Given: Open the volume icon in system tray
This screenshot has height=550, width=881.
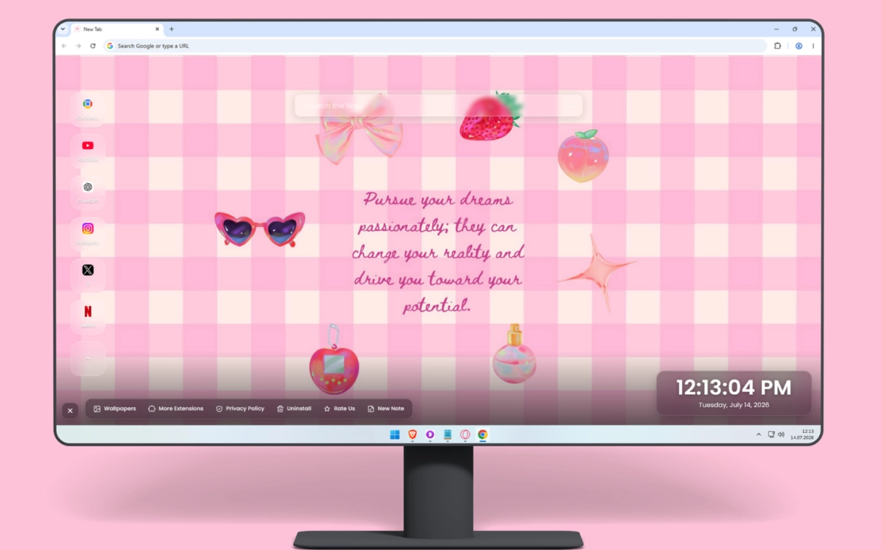Looking at the screenshot, I should (781, 434).
